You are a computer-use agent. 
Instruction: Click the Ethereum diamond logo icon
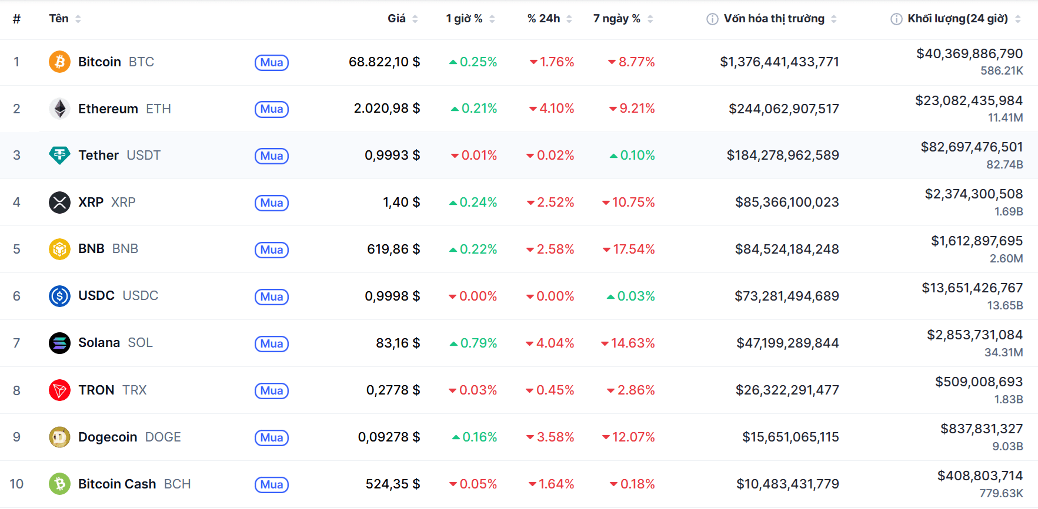(x=59, y=109)
